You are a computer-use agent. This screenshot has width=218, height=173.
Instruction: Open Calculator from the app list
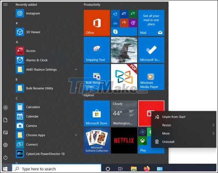click(x=47, y=107)
